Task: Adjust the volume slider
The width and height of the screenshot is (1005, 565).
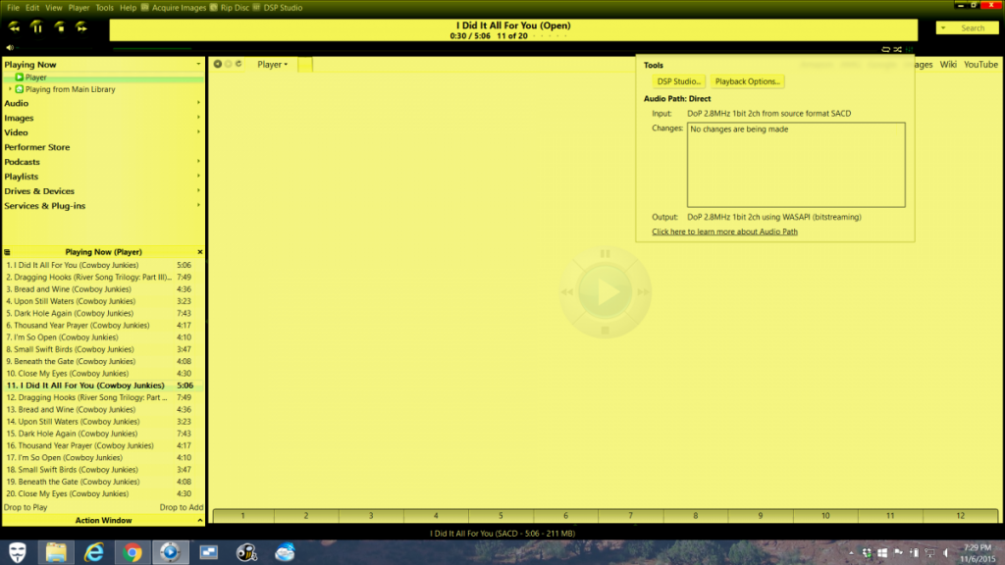Action: click(x=55, y=47)
